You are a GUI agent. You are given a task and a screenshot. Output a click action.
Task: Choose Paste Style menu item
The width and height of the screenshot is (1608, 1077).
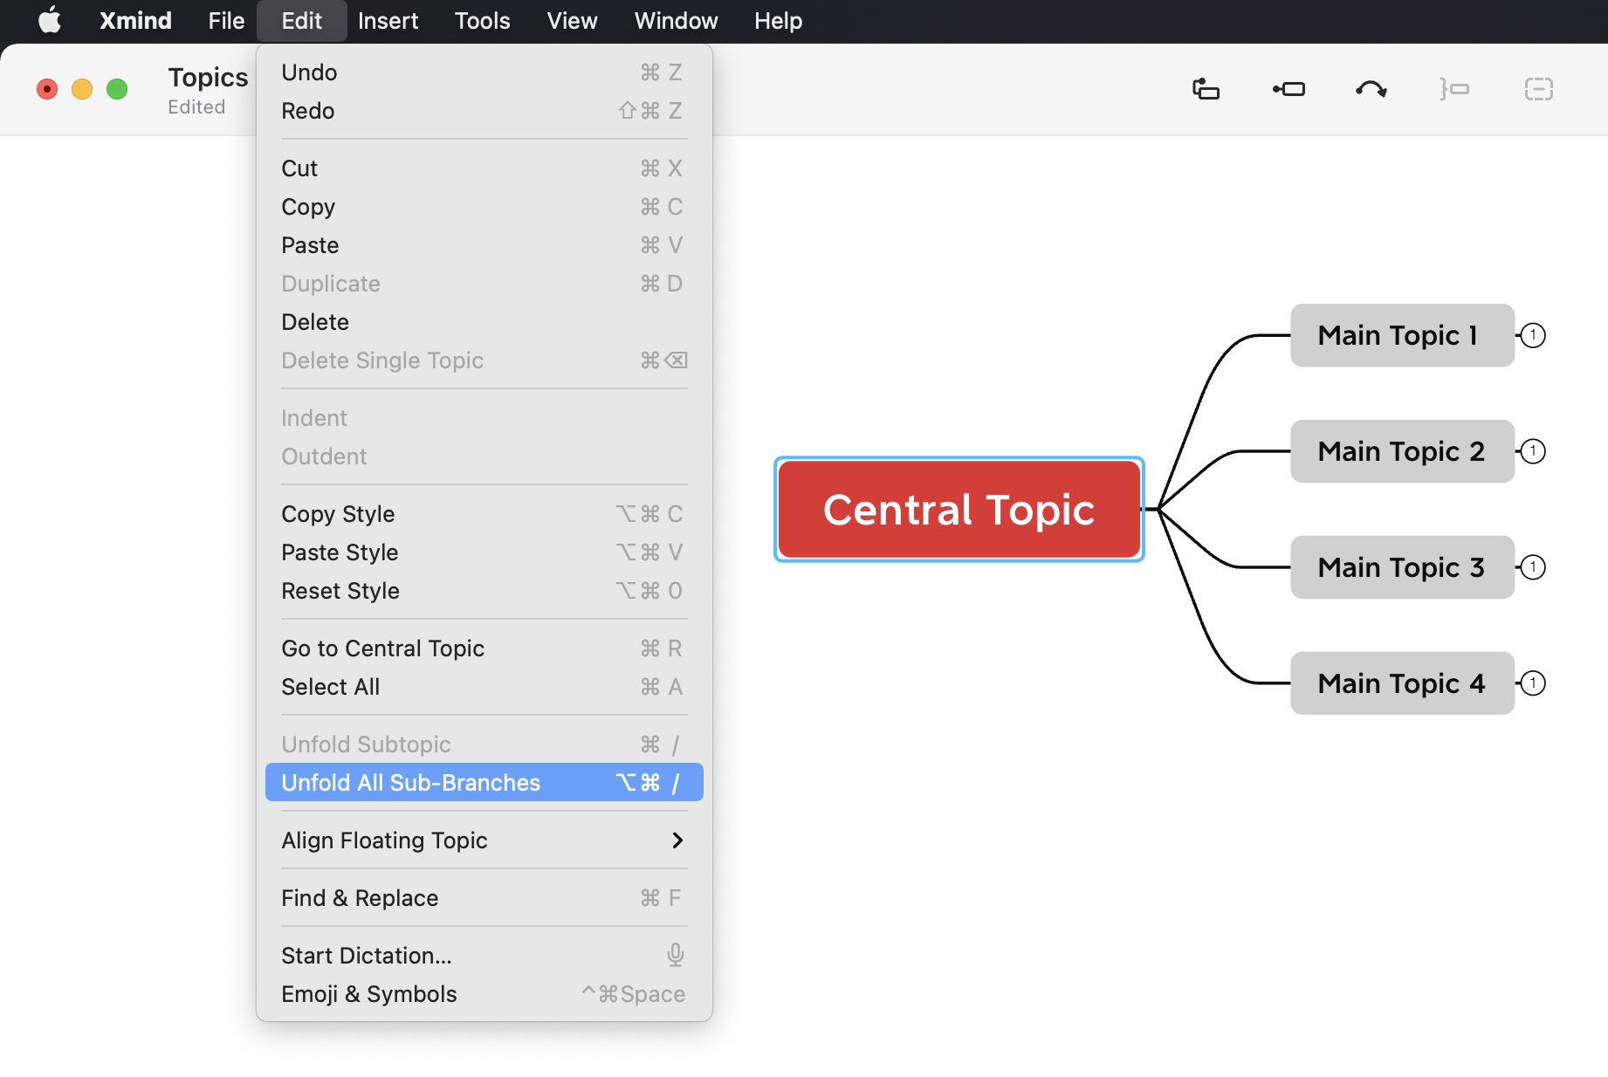(x=484, y=552)
